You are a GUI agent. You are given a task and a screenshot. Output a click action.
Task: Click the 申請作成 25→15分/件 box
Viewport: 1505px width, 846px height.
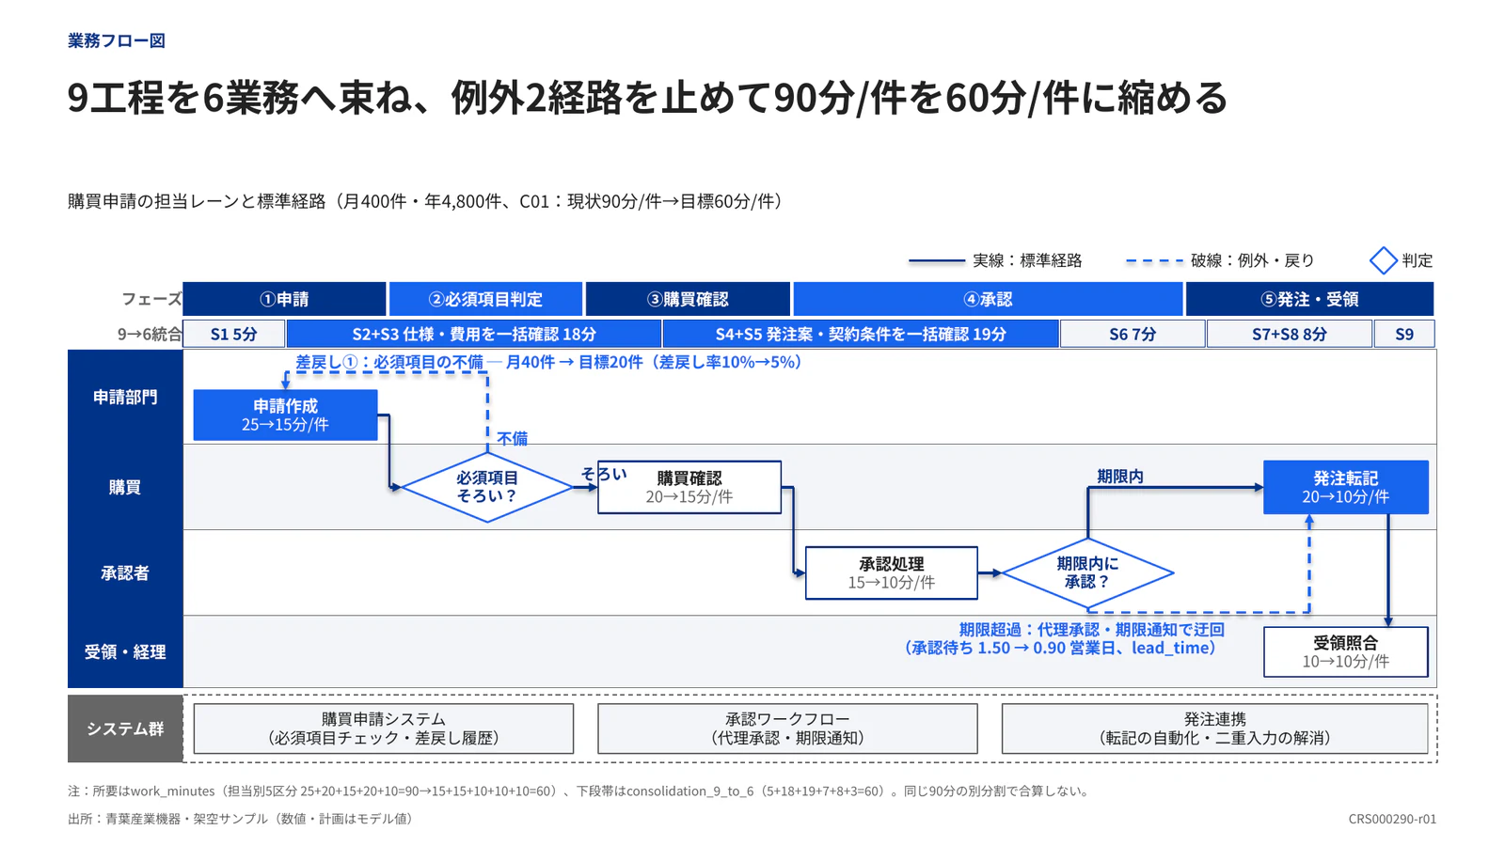coord(285,415)
